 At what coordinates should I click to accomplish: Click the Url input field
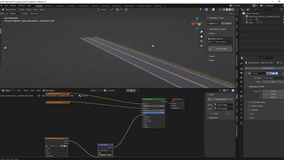coord(223,42)
